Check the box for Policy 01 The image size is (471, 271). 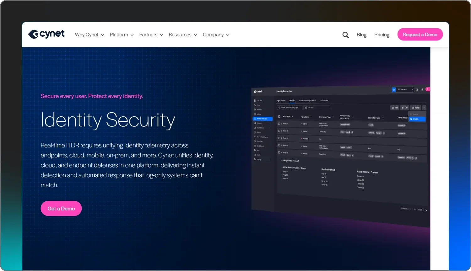[x=279, y=124]
